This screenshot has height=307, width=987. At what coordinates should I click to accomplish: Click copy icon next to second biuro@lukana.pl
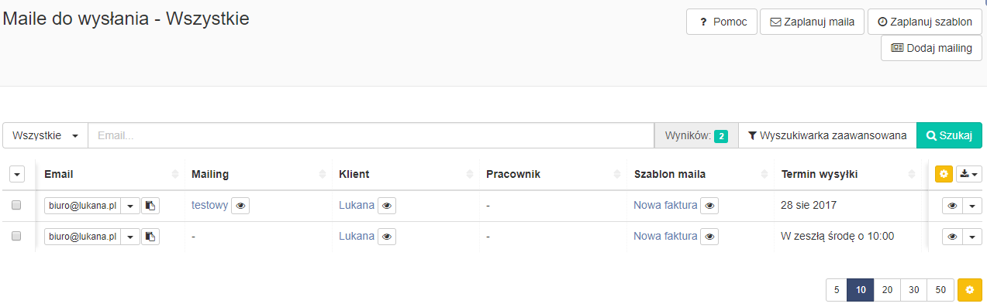[x=150, y=237]
